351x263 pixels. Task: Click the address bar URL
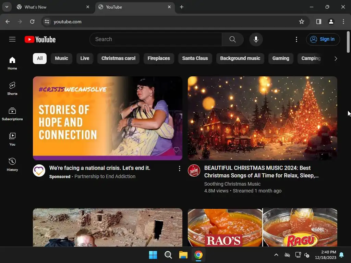coord(68,22)
